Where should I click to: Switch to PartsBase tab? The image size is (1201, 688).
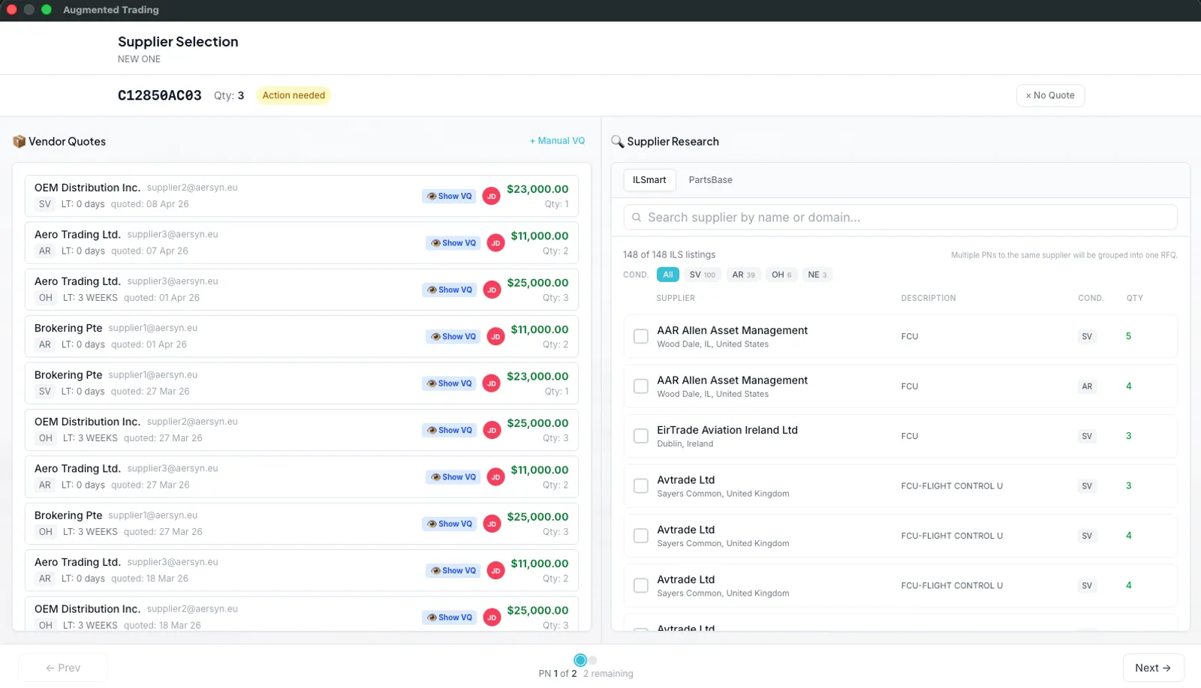coord(711,180)
